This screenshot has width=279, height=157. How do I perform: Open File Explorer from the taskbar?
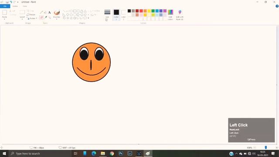click(103, 154)
